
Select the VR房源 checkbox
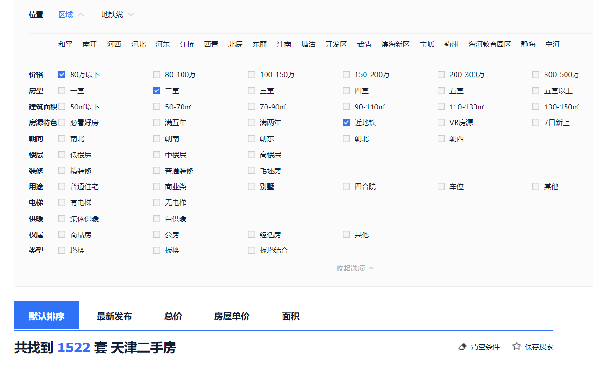441,123
